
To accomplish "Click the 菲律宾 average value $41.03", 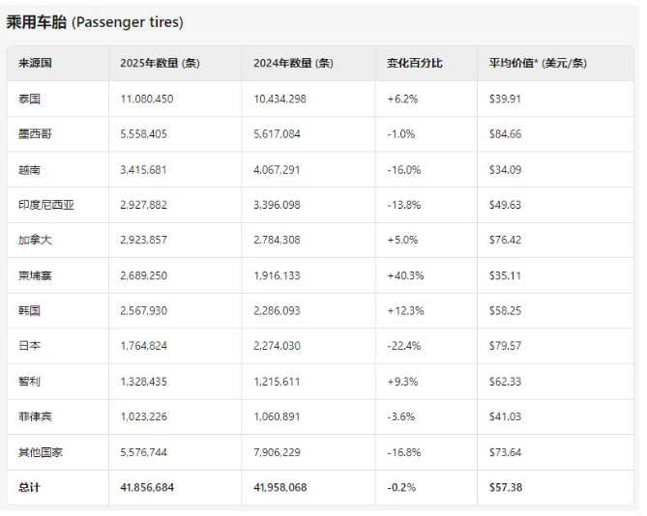I will [506, 417].
